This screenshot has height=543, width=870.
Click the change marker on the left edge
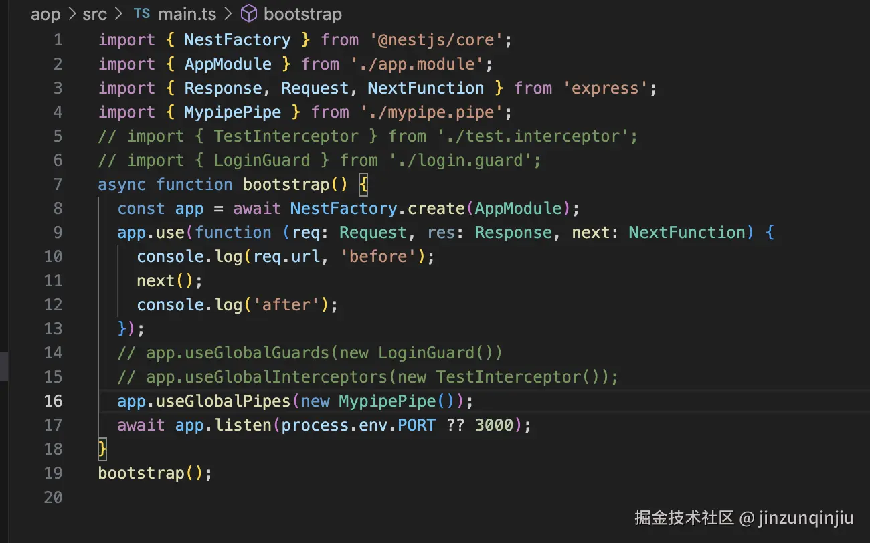pyautogui.click(x=3, y=366)
